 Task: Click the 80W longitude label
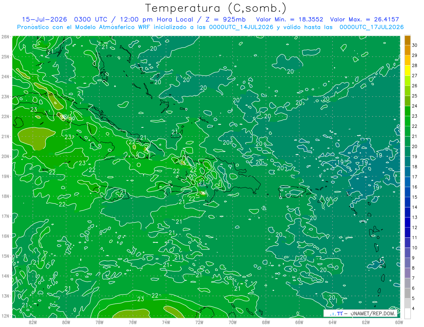coord(66,322)
